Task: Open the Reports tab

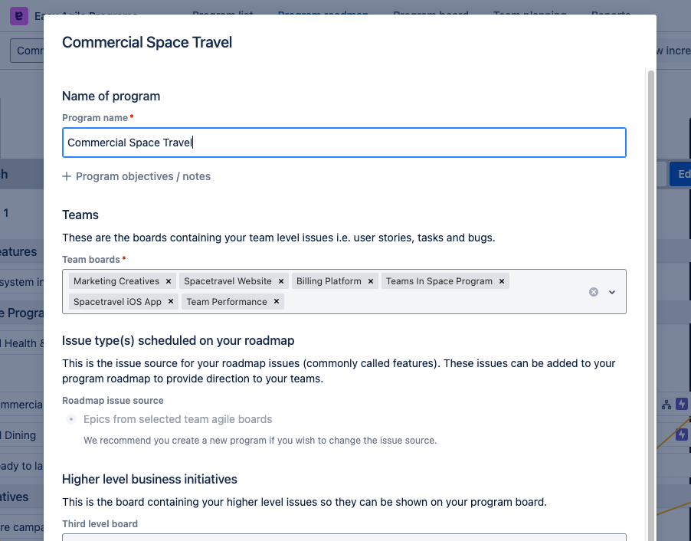Action: pyautogui.click(x=611, y=15)
